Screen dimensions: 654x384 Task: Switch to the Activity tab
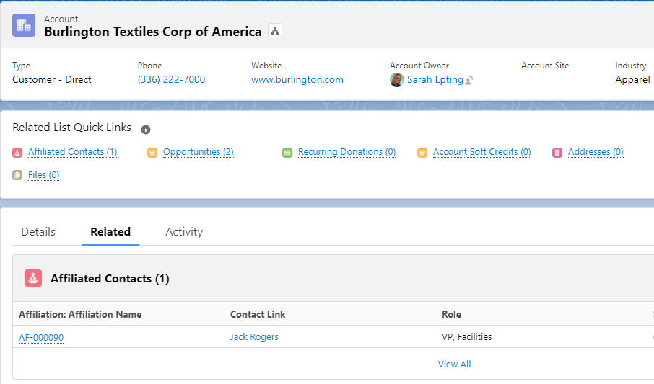tap(184, 232)
